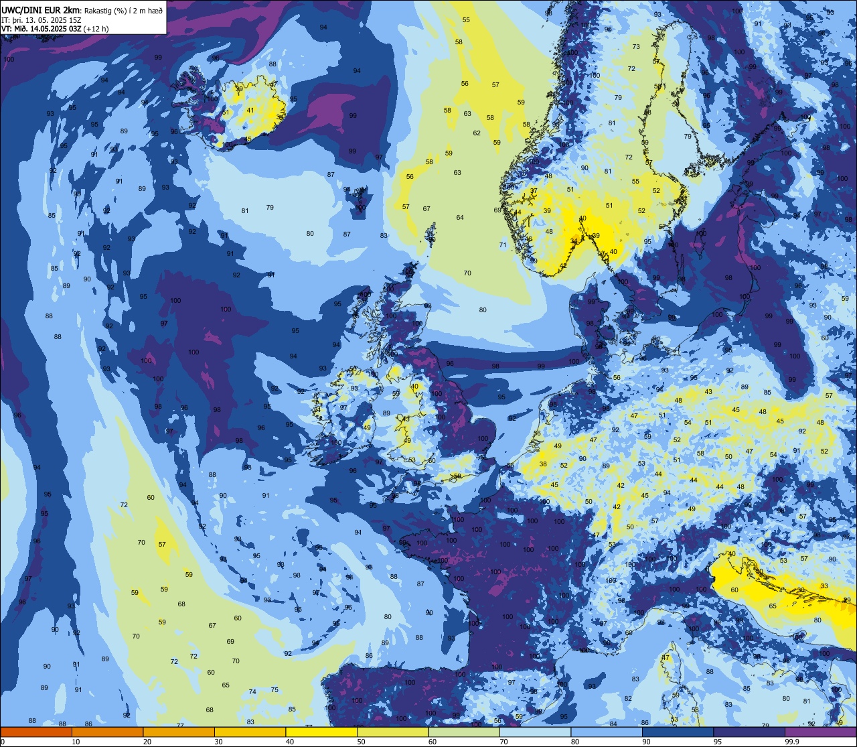Image resolution: width=857 pixels, height=747 pixels.
Task: Click the '33' value over the Balkans
Action: point(824,586)
